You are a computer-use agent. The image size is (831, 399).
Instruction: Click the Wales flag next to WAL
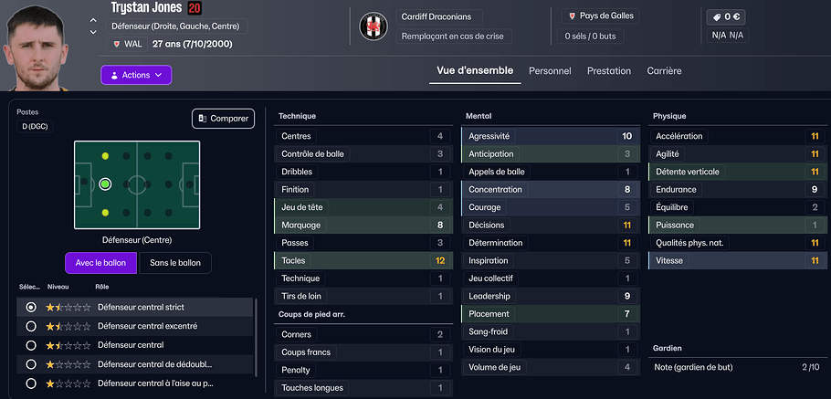click(x=116, y=44)
